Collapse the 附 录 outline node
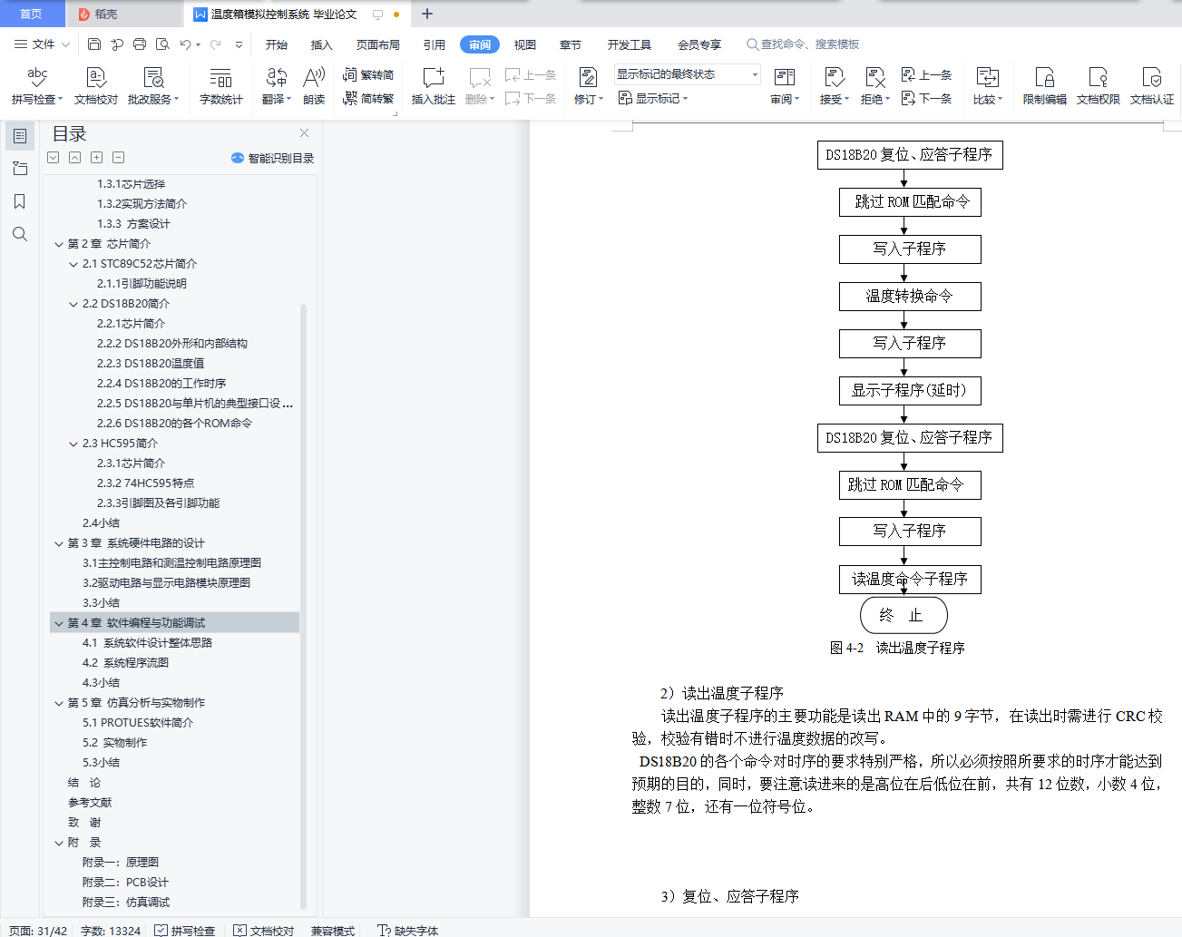 click(x=59, y=843)
